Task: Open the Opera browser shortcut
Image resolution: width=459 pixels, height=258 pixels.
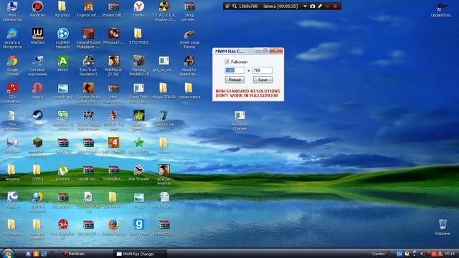Action: pyautogui.click(x=38, y=91)
